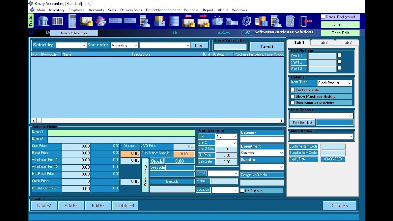
Task: Click the file boxes toolbar icon
Action: (x=159, y=21)
